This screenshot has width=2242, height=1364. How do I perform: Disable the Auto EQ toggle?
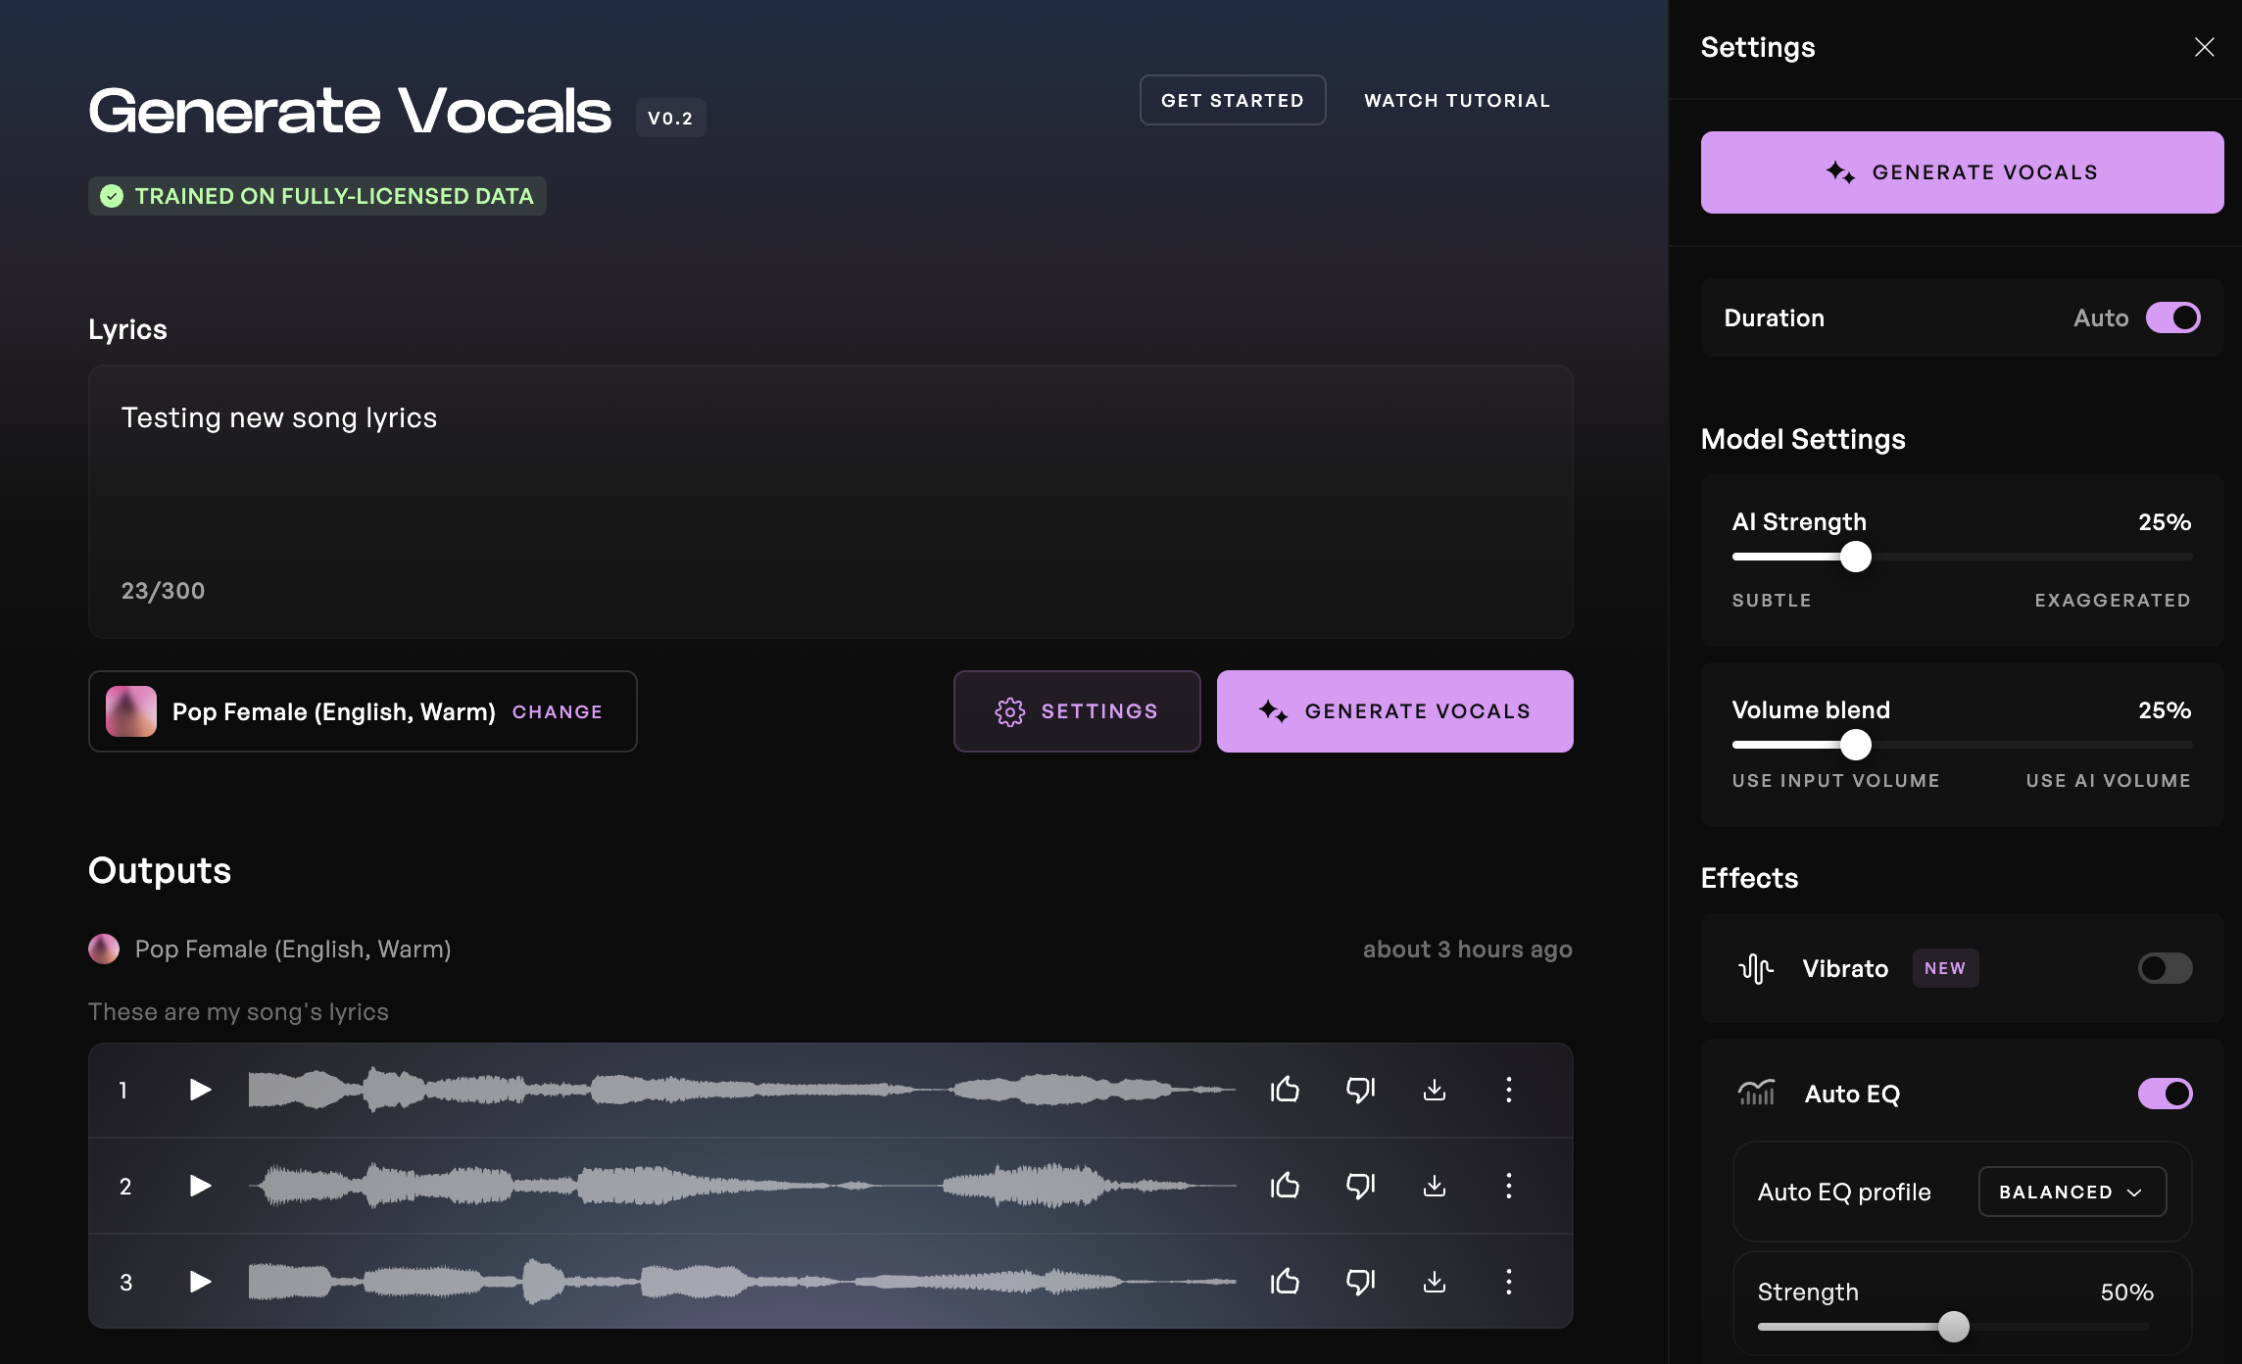(2165, 1094)
